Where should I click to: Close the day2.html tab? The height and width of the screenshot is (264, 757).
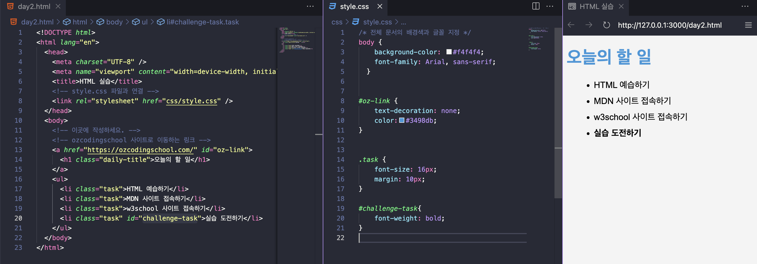[x=58, y=7]
